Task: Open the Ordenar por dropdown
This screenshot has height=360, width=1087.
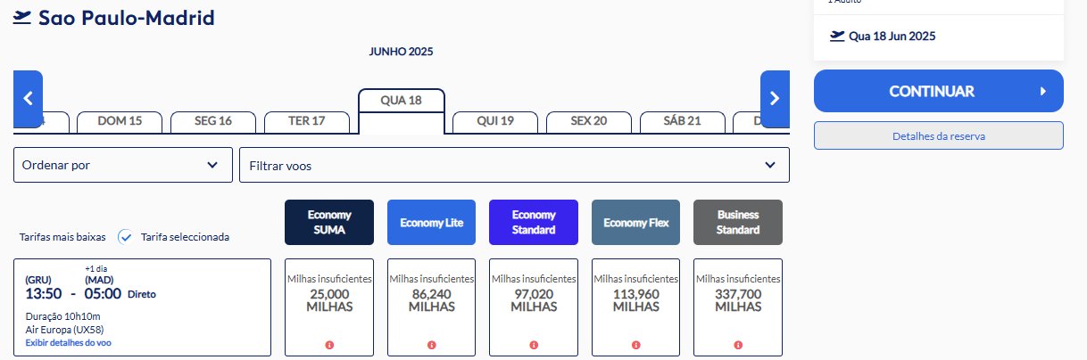Action: tap(122, 165)
